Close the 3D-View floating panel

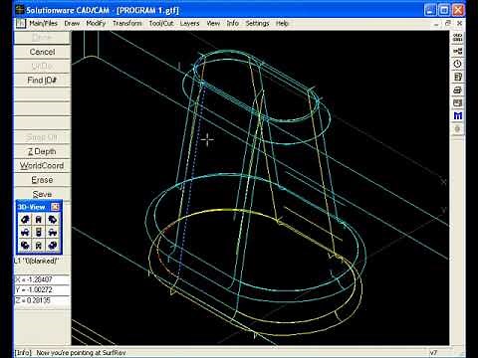point(55,207)
